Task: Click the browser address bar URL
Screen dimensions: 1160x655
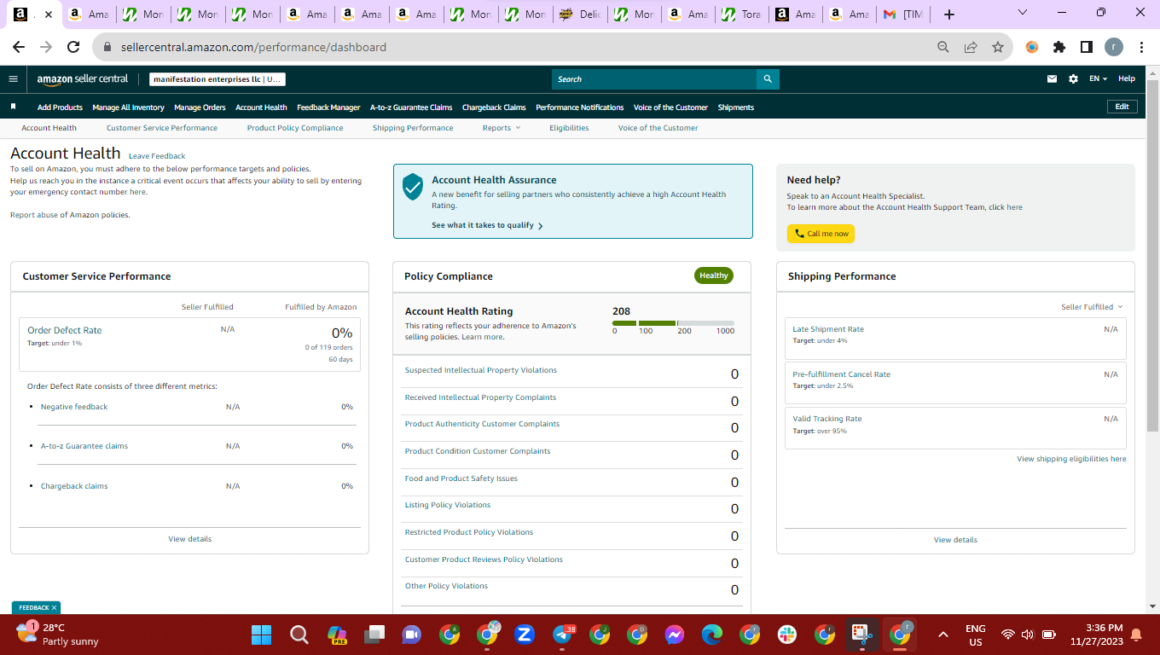Action: 253,47
